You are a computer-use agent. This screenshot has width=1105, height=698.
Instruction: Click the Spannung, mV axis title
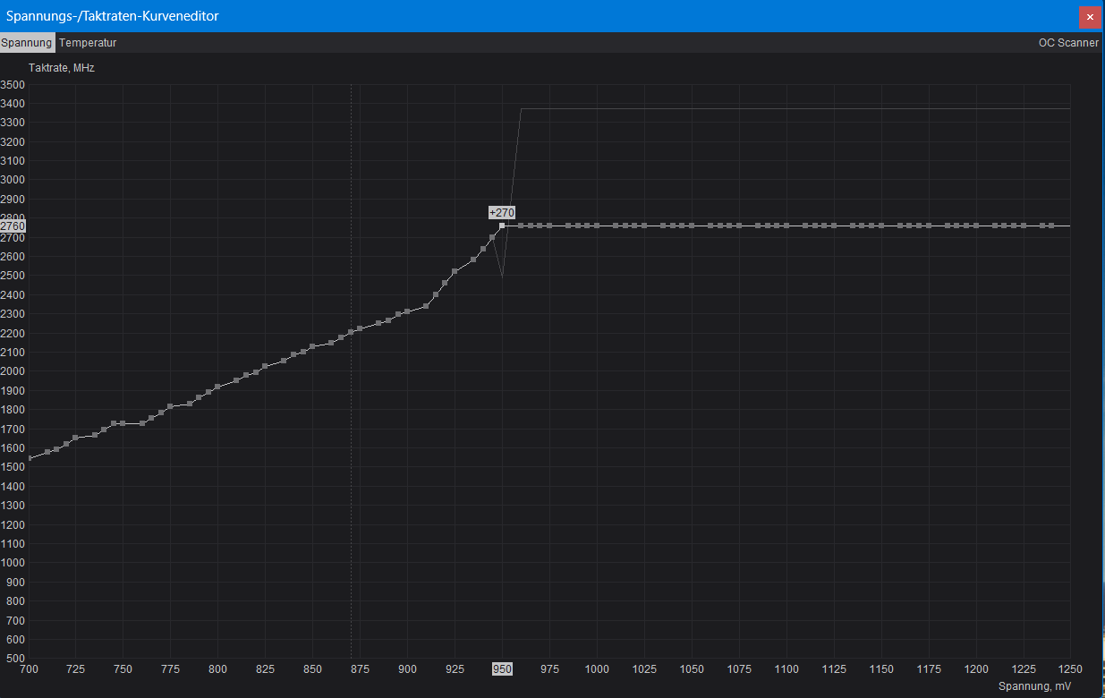[x=1034, y=686]
